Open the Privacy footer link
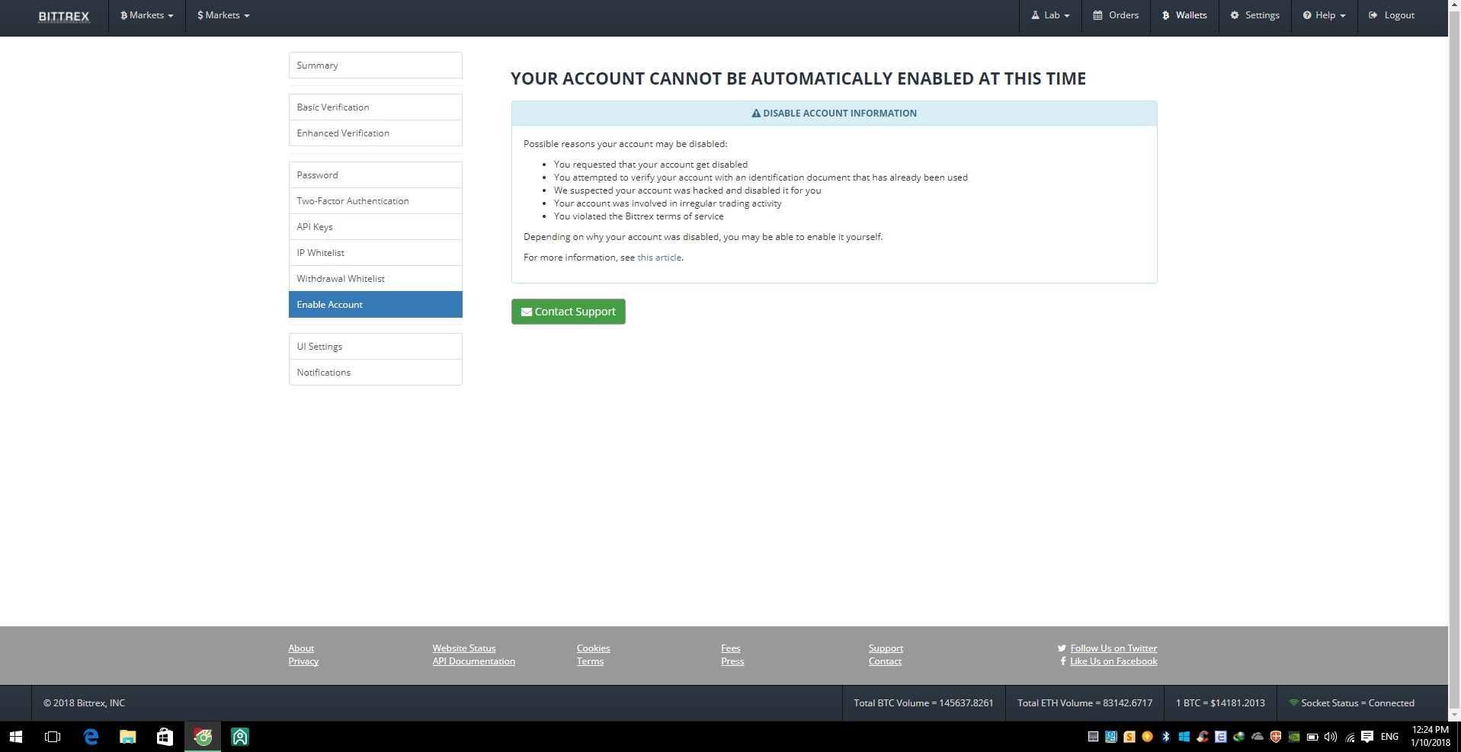 (x=303, y=661)
